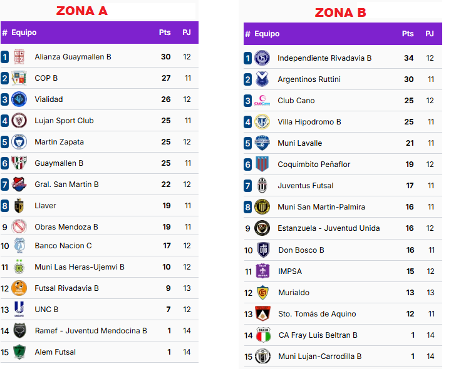This screenshot has width=461, height=369.
Task: Click the Coquimbito Peñaflor team badge
Action: pos(262,164)
